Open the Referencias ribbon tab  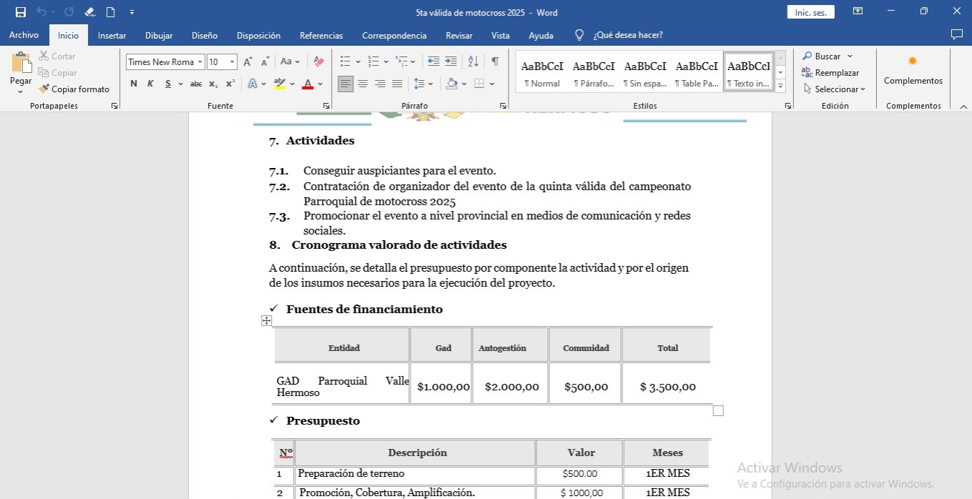[321, 36]
